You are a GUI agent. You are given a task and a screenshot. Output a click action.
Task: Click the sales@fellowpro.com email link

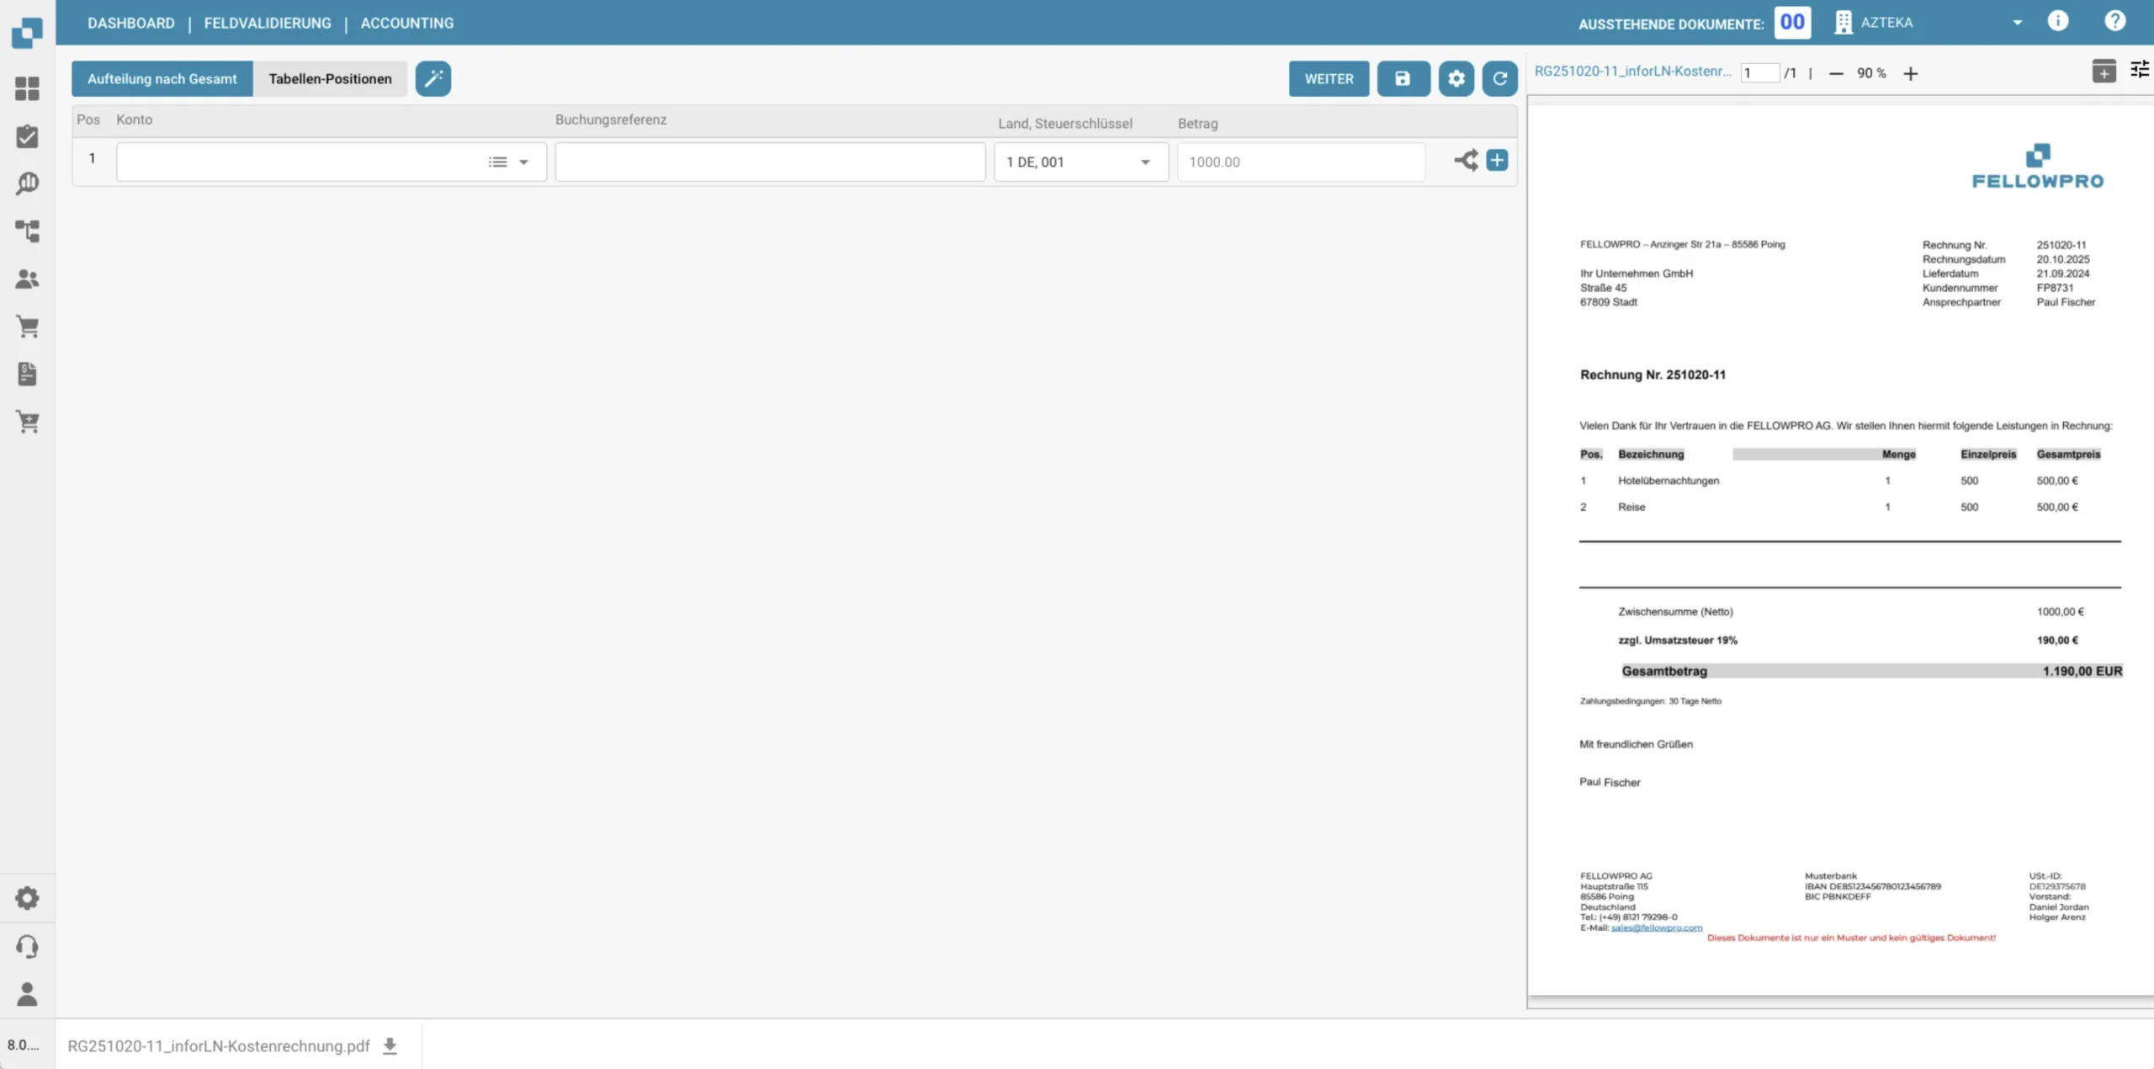1656,928
